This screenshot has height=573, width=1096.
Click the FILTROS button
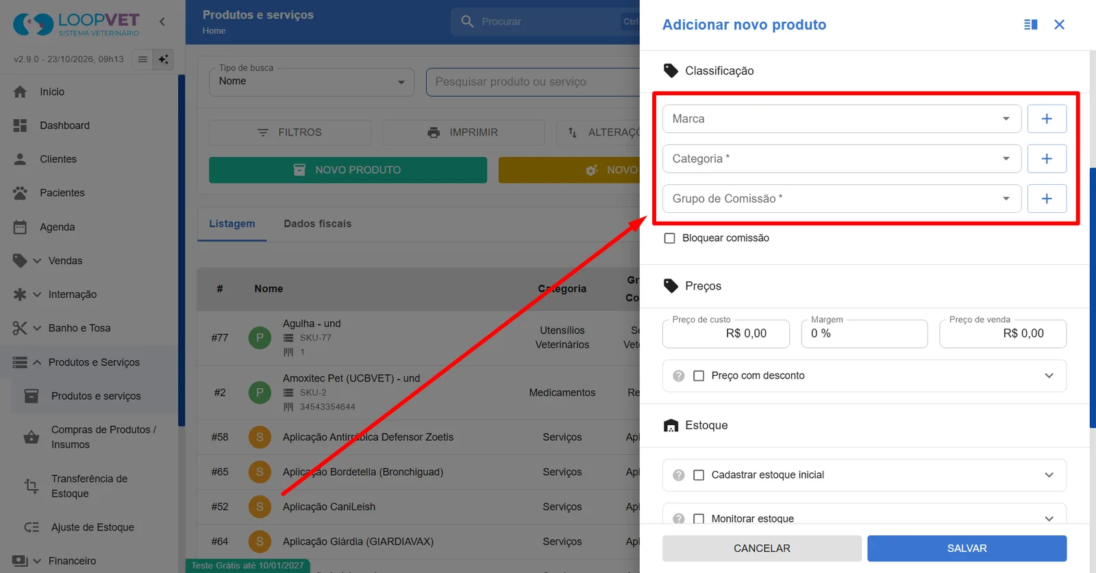pyautogui.click(x=290, y=132)
